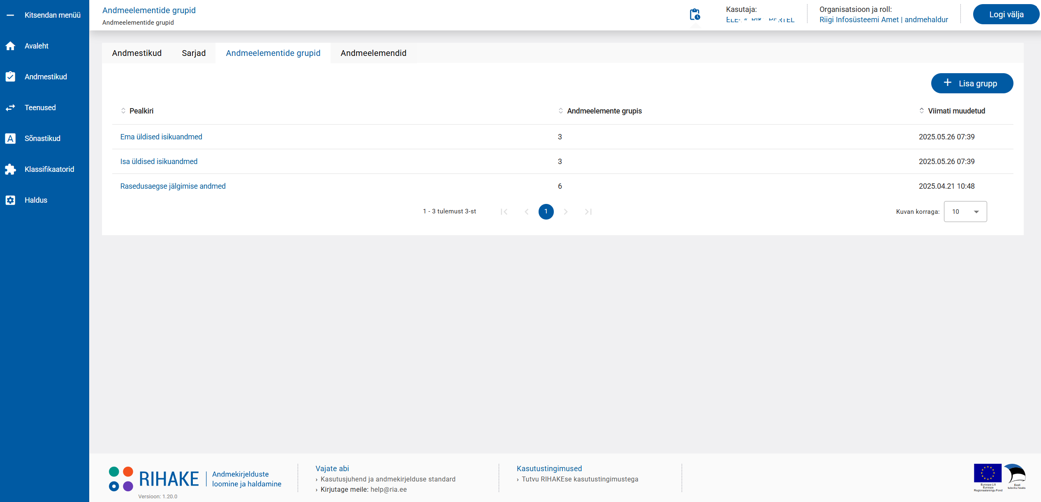Open Rasedusaegse jälgimise andmed link

pos(173,186)
